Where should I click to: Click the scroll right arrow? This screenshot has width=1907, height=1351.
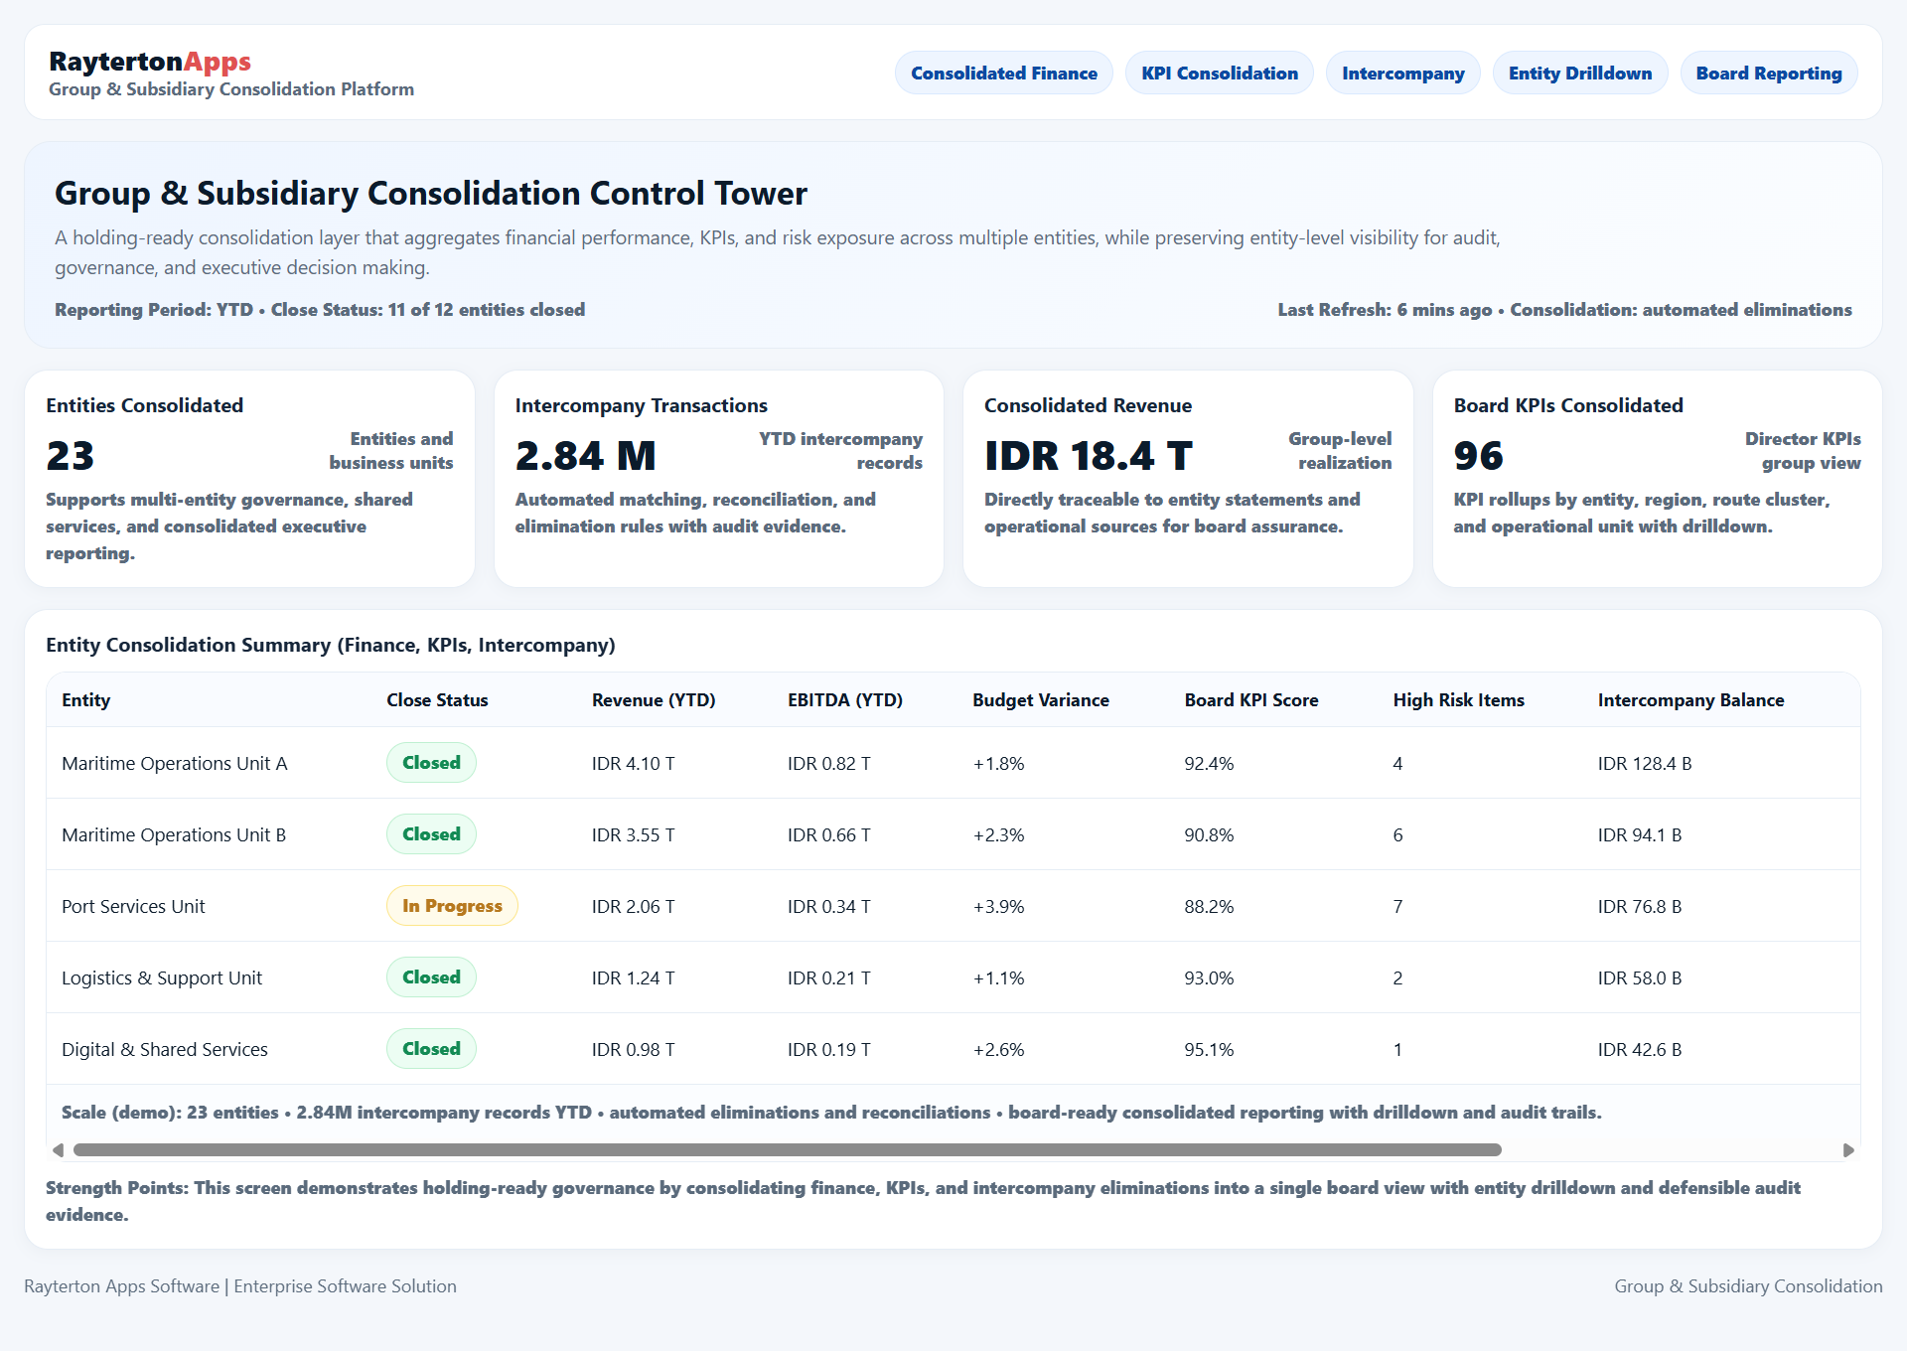point(1848,1150)
